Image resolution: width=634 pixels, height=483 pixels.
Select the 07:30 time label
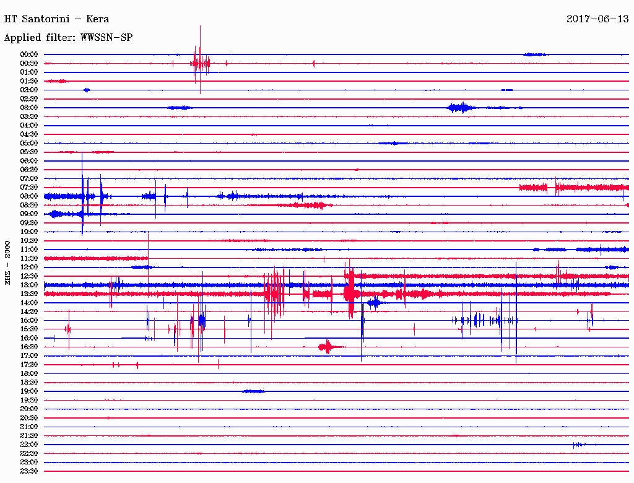click(x=29, y=188)
